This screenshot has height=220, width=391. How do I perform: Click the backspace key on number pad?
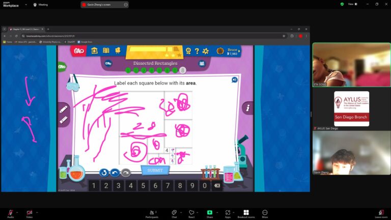217,185
